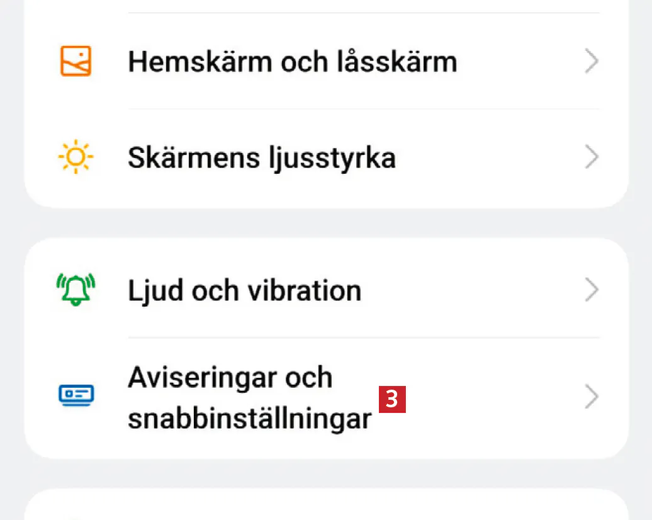Expand the Hemskärm och låsskärm chevron
Viewport: 652px width, 520px height.
point(591,62)
